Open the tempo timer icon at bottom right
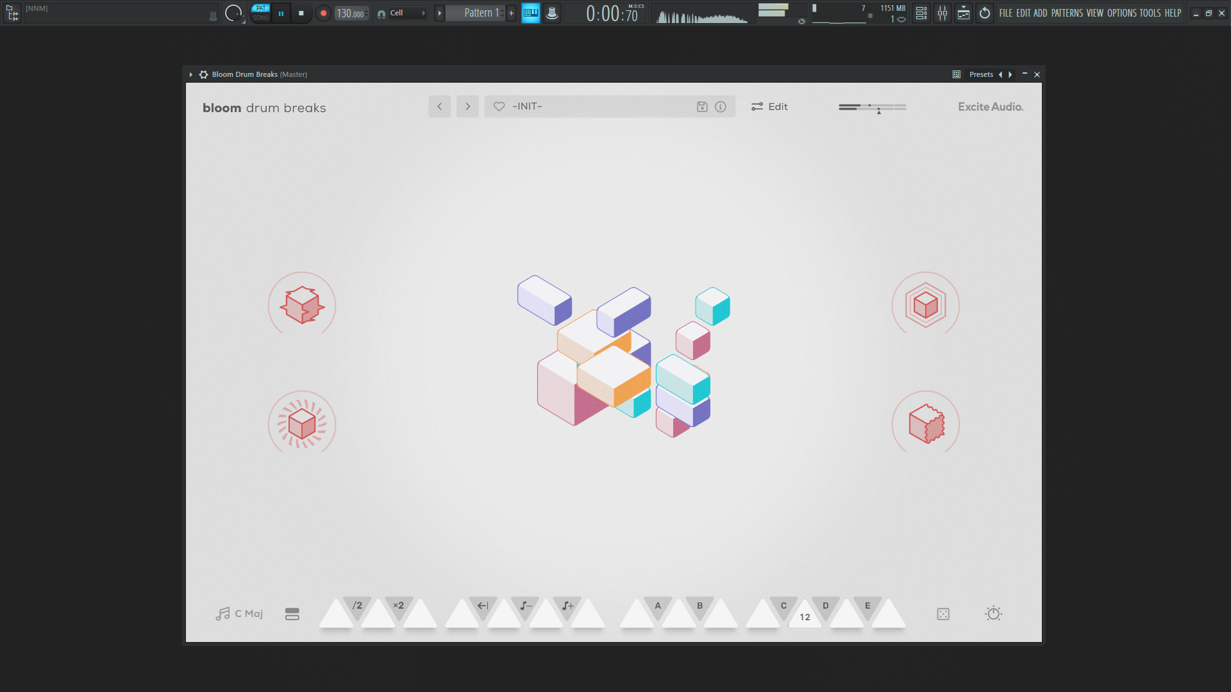 [x=994, y=613]
